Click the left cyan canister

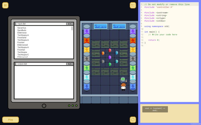pos(87,76)
